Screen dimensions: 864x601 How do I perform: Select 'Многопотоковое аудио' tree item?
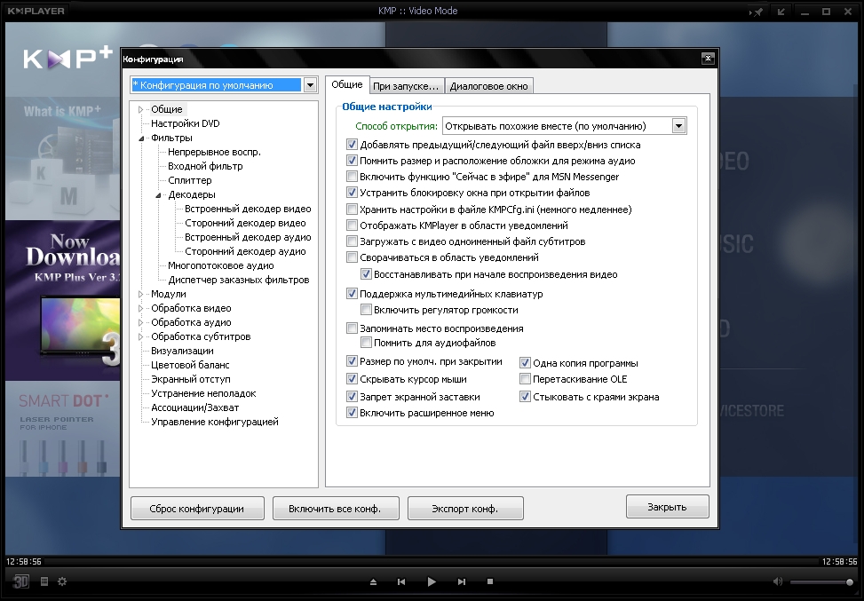click(220, 265)
